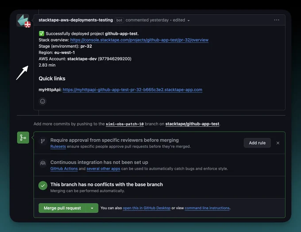Click the github-app-test project name text

tap(121, 34)
